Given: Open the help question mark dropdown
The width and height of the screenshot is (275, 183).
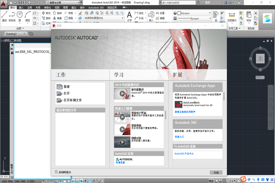Looking at the screenshot, I should (240, 3).
